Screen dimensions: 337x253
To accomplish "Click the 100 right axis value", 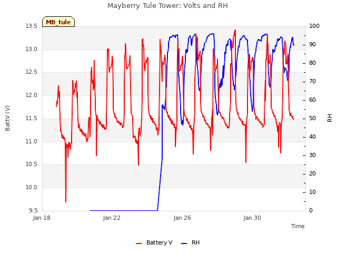I will (x=314, y=26).
